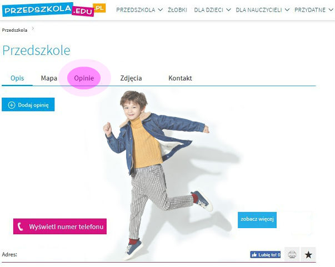The width and height of the screenshot is (335, 267).
Task: Expand the PRZYDATNE dropdown arrow
Action: pyautogui.click(x=331, y=10)
